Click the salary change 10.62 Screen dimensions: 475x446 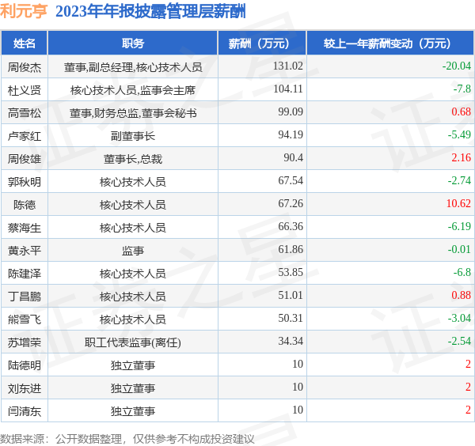(x=458, y=204)
